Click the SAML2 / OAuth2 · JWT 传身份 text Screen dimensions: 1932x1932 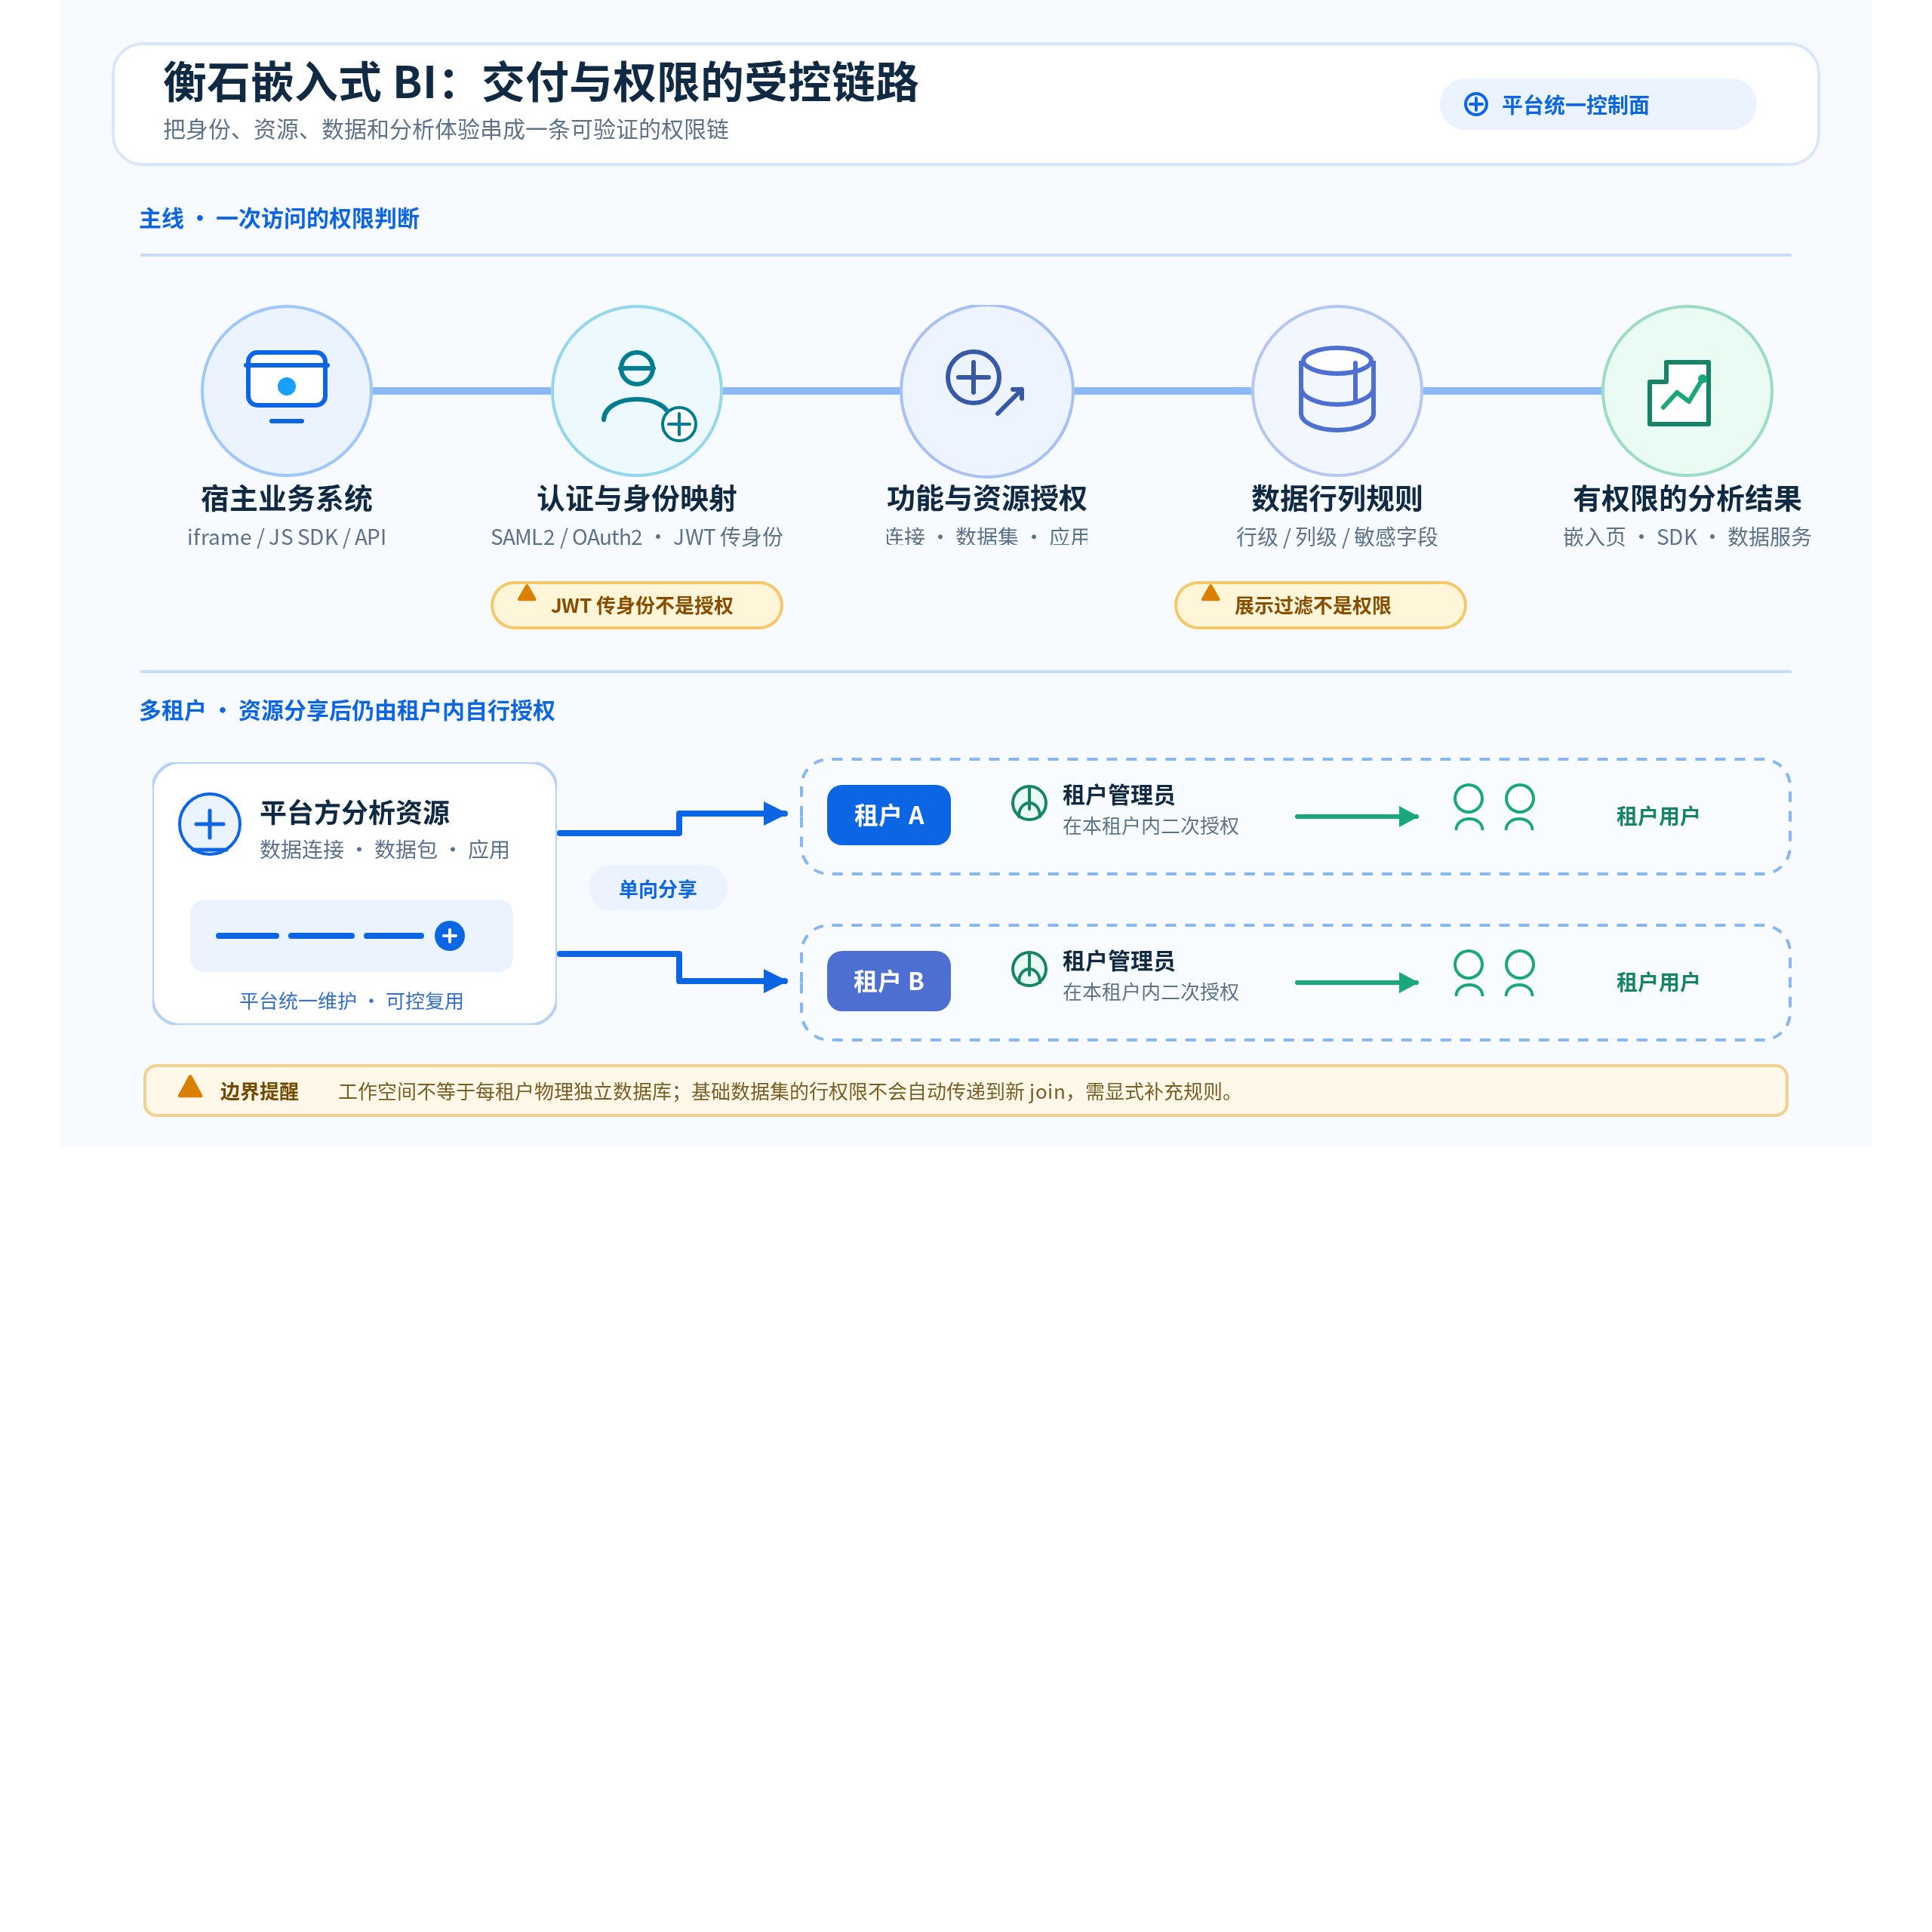coord(636,537)
